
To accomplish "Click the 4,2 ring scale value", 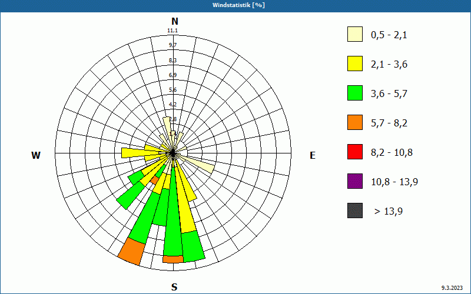I will [173, 105].
